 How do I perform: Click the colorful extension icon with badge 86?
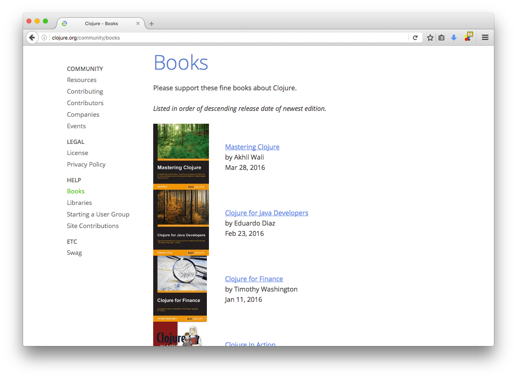(x=468, y=37)
